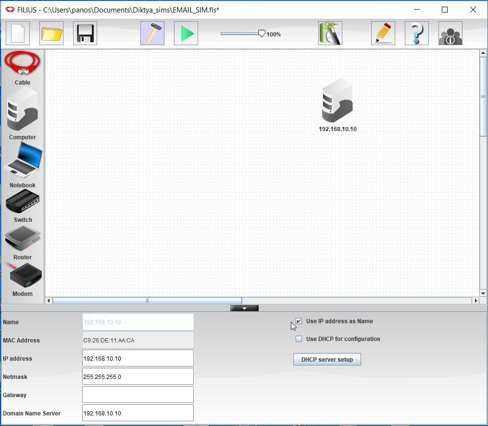Select the Modem component

point(23,280)
